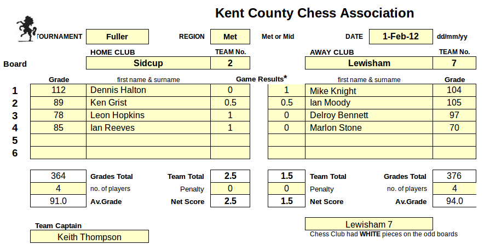
Task: Select the home Penalty cell
Action: coord(230,189)
